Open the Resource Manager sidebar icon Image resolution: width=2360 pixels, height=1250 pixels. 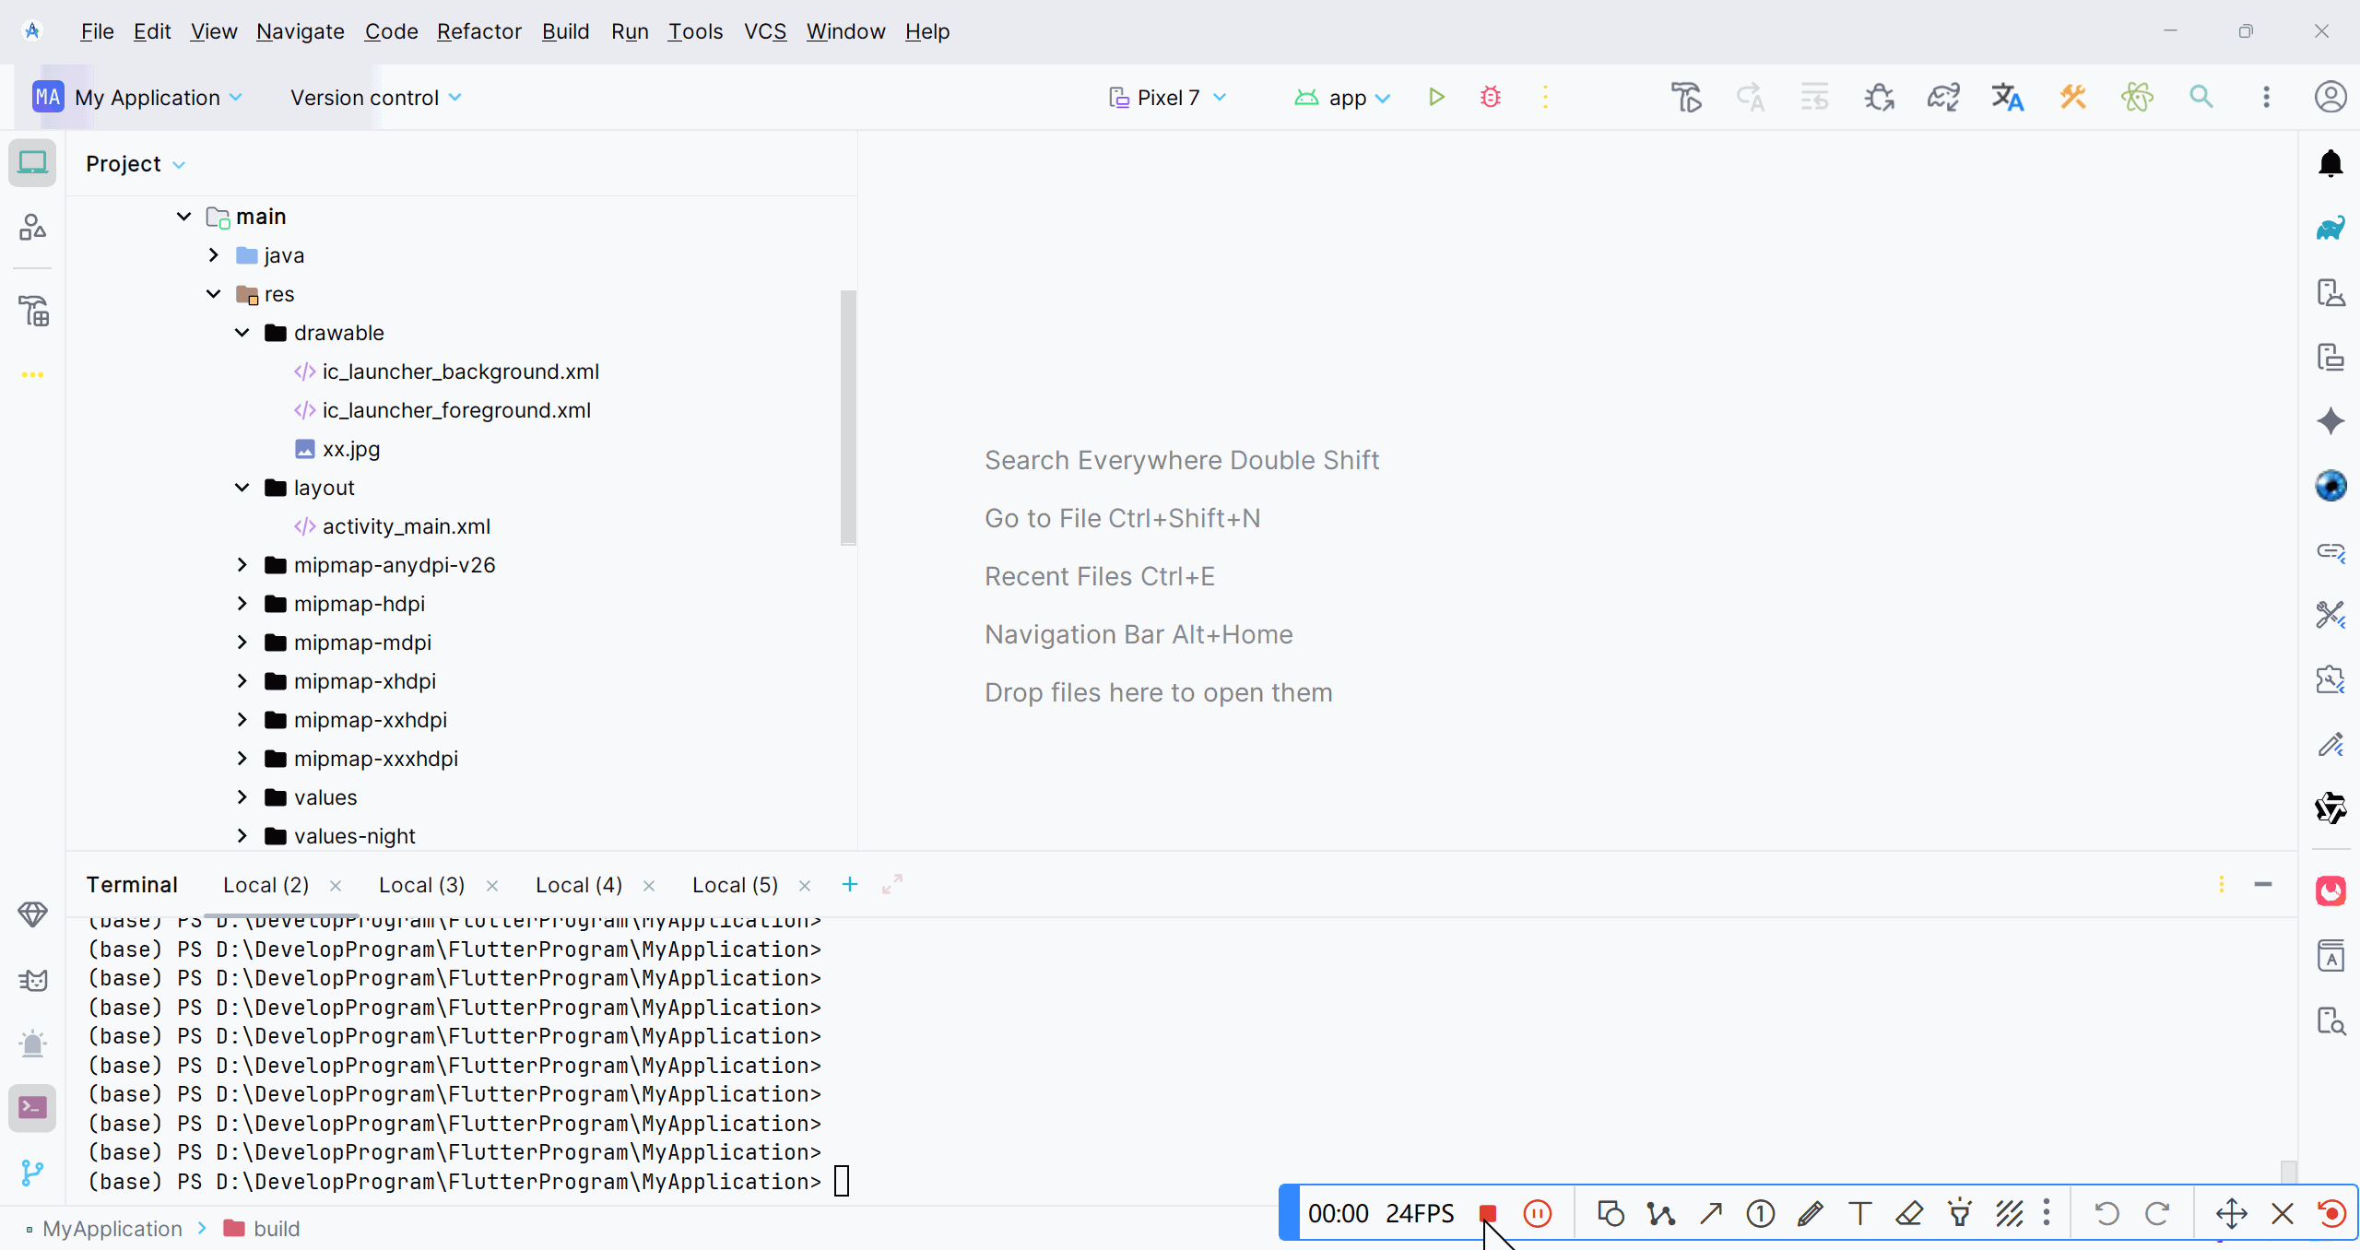[x=32, y=228]
